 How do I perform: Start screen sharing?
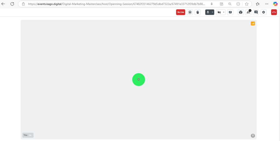coord(230,12)
